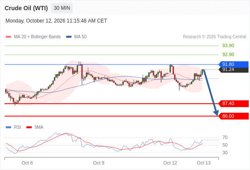
Task: Click the 9MA legend label
Action: pyautogui.click(x=39, y=127)
